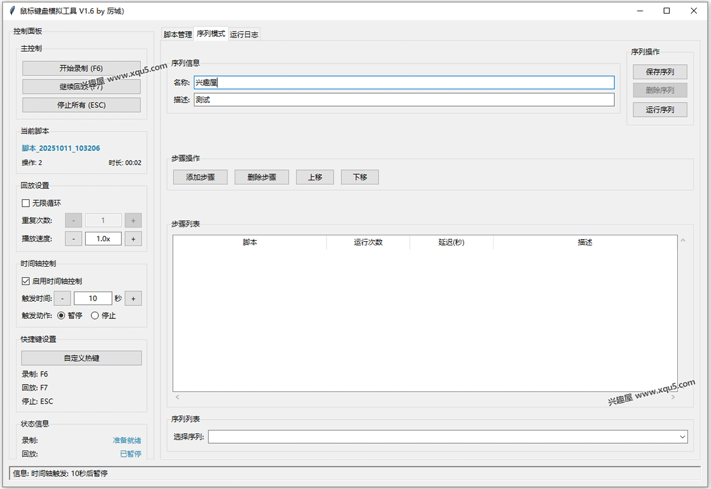Decrease playback speed with minus button
The width and height of the screenshot is (711, 489).
tap(73, 238)
